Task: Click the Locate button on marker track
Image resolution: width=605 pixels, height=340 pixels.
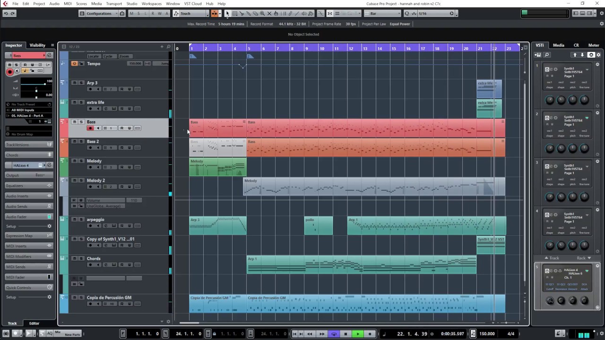Action: pos(93,56)
